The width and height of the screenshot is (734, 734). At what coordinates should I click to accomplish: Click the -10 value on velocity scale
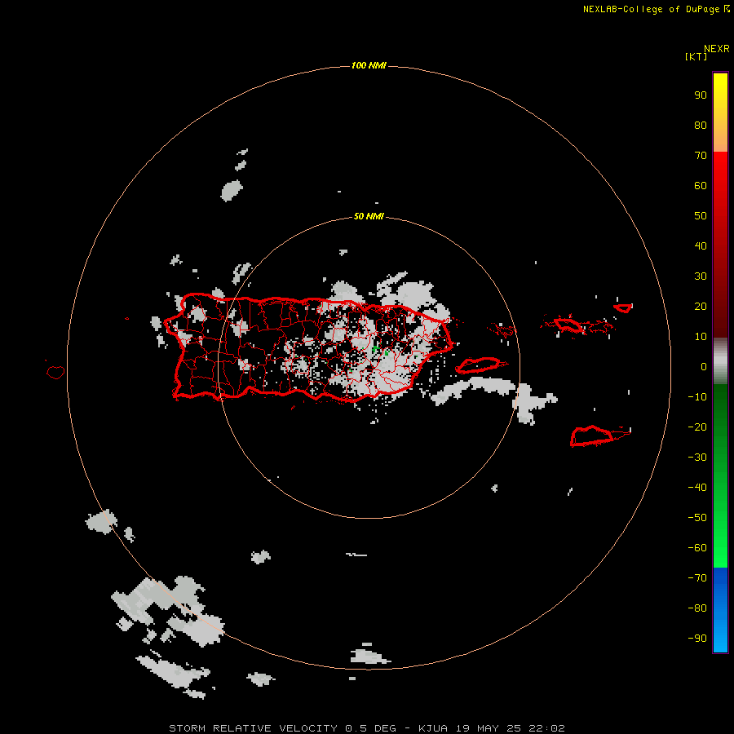coord(697,397)
